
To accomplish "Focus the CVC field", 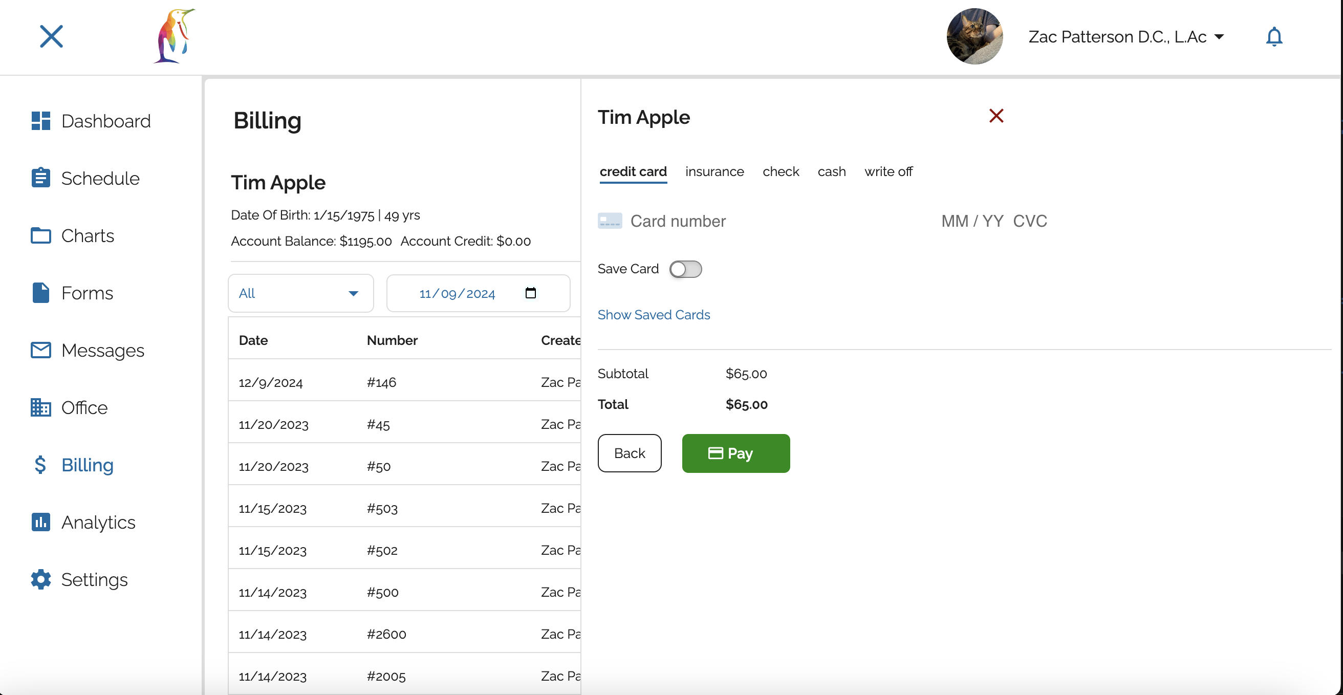I will [1030, 221].
